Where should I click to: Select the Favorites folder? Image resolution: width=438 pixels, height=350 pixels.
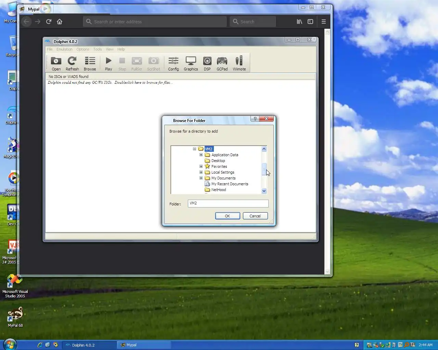pyautogui.click(x=219, y=166)
